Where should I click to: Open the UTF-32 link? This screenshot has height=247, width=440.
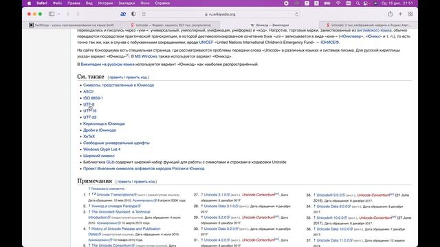click(x=90, y=117)
